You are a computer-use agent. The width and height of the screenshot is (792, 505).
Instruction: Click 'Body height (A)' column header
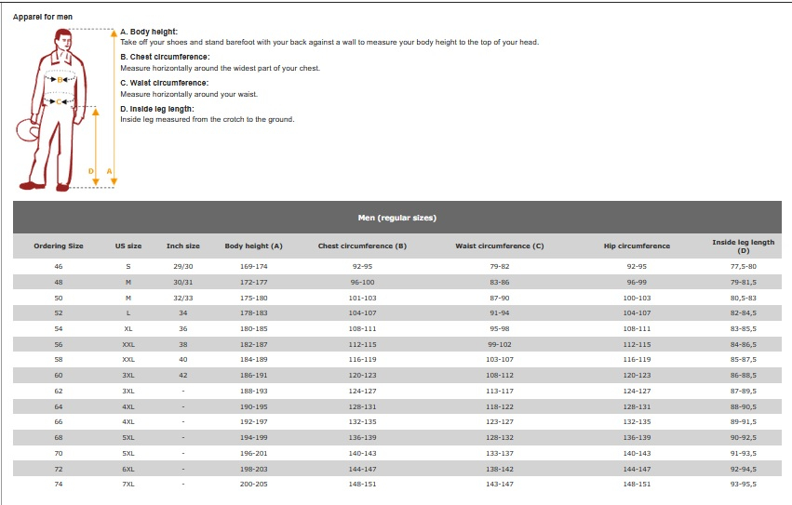click(x=253, y=246)
